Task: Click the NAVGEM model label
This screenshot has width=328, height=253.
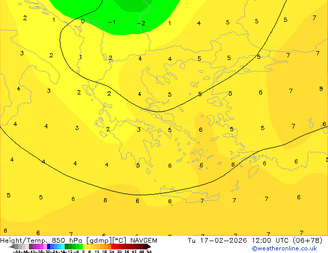Action: click(144, 241)
